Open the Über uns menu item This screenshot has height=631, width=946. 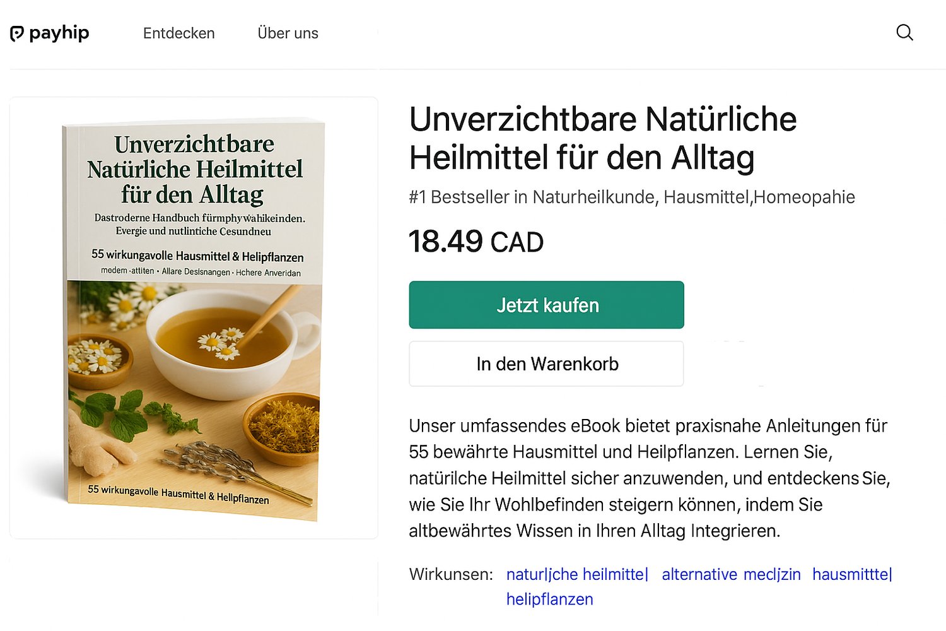point(288,33)
